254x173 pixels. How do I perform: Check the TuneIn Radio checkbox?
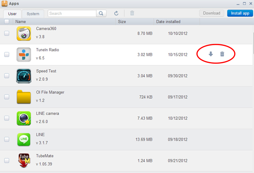7,54
